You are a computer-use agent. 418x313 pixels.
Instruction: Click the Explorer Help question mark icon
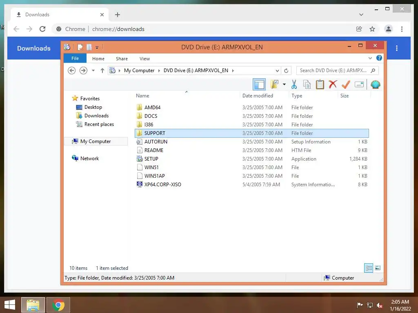(x=379, y=58)
